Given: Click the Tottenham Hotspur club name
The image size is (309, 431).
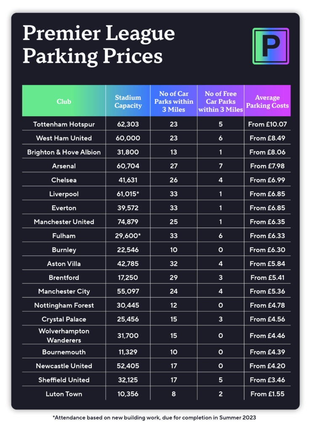Looking at the screenshot, I should click(64, 124).
